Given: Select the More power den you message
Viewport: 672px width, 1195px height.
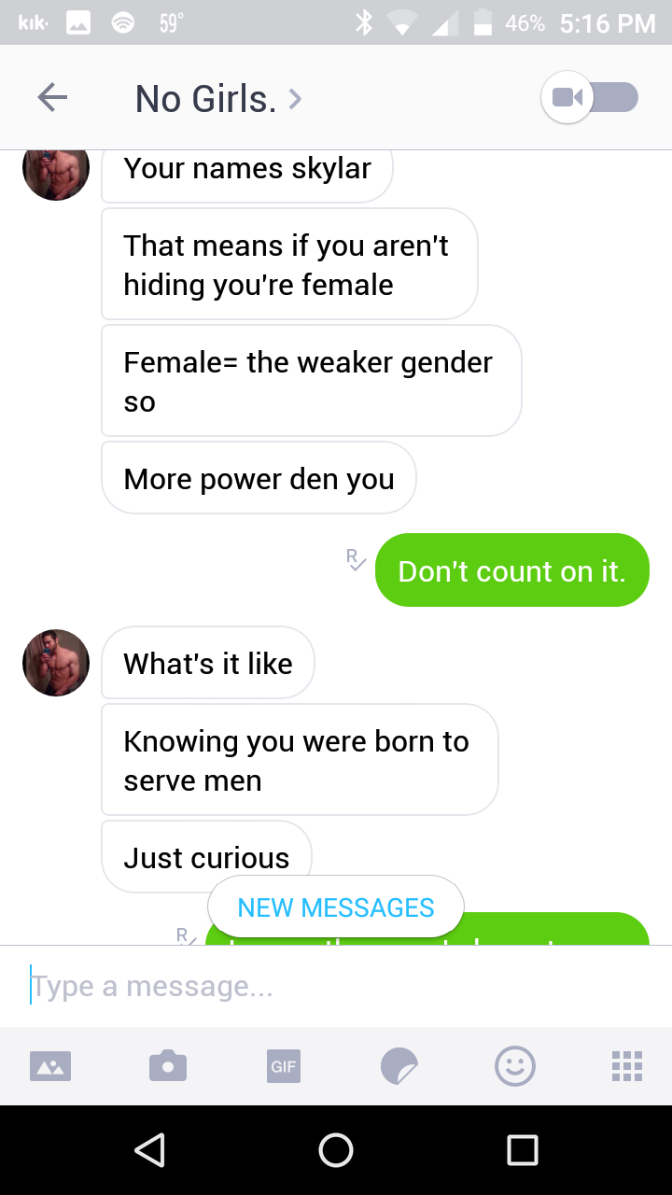Looking at the screenshot, I should [x=259, y=479].
